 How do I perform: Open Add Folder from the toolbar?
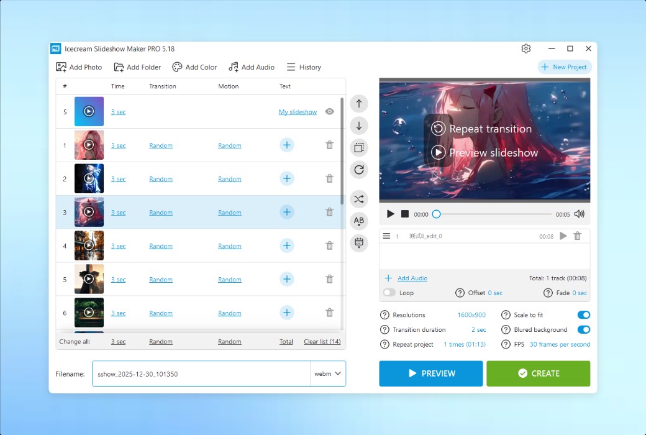(x=137, y=66)
